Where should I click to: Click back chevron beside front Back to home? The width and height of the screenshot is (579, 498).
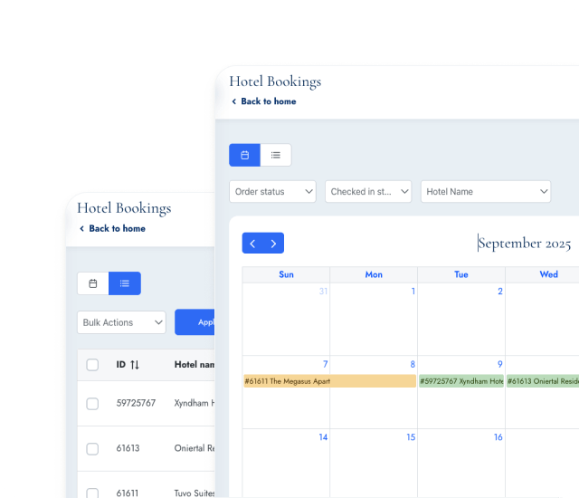(234, 101)
